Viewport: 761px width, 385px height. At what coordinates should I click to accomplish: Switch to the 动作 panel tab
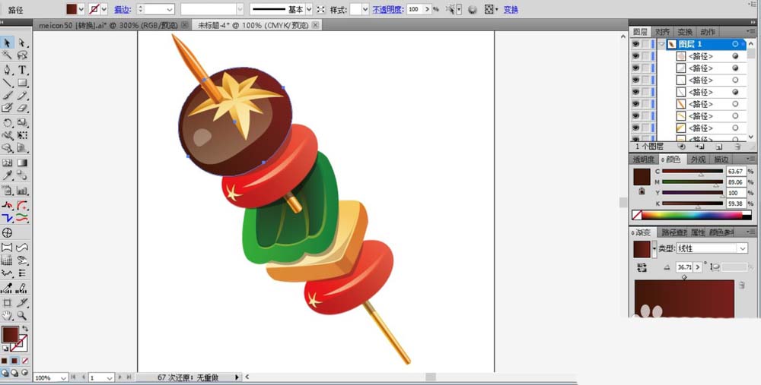point(708,32)
